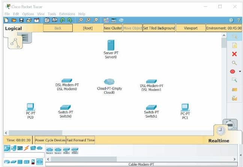Pick the red X Delete tool
The width and height of the screenshot is (243, 167).
click(x=234, y=54)
